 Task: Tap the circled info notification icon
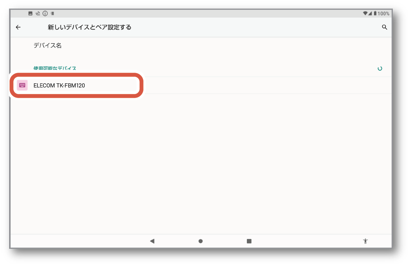coord(45,13)
